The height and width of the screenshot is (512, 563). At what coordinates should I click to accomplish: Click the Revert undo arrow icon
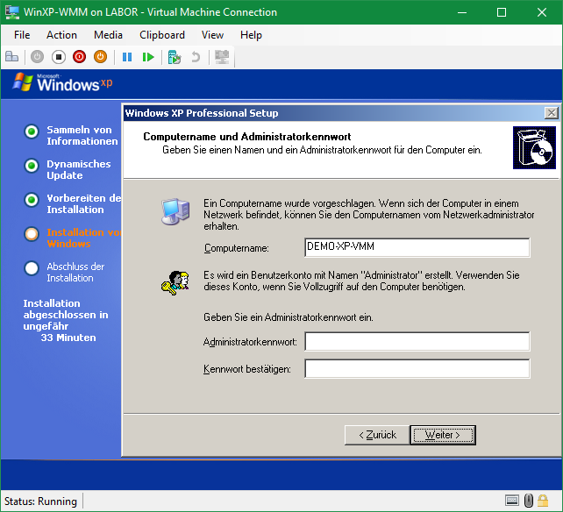pos(196,57)
